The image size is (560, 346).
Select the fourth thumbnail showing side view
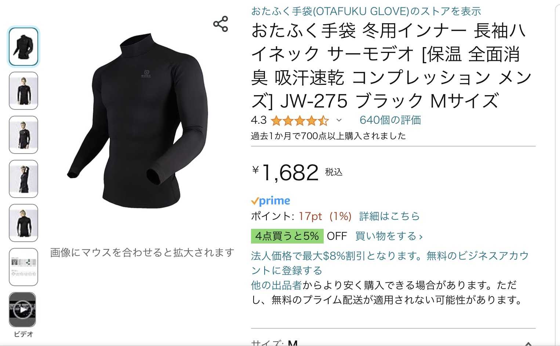[23, 179]
